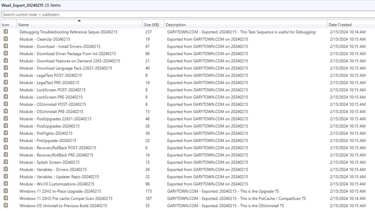Click the WaaS_Export_20240215 25 items title
375x211 pixels.
coord(31,5)
